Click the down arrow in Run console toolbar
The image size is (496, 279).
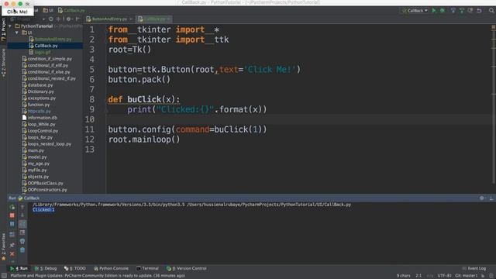click(22, 215)
